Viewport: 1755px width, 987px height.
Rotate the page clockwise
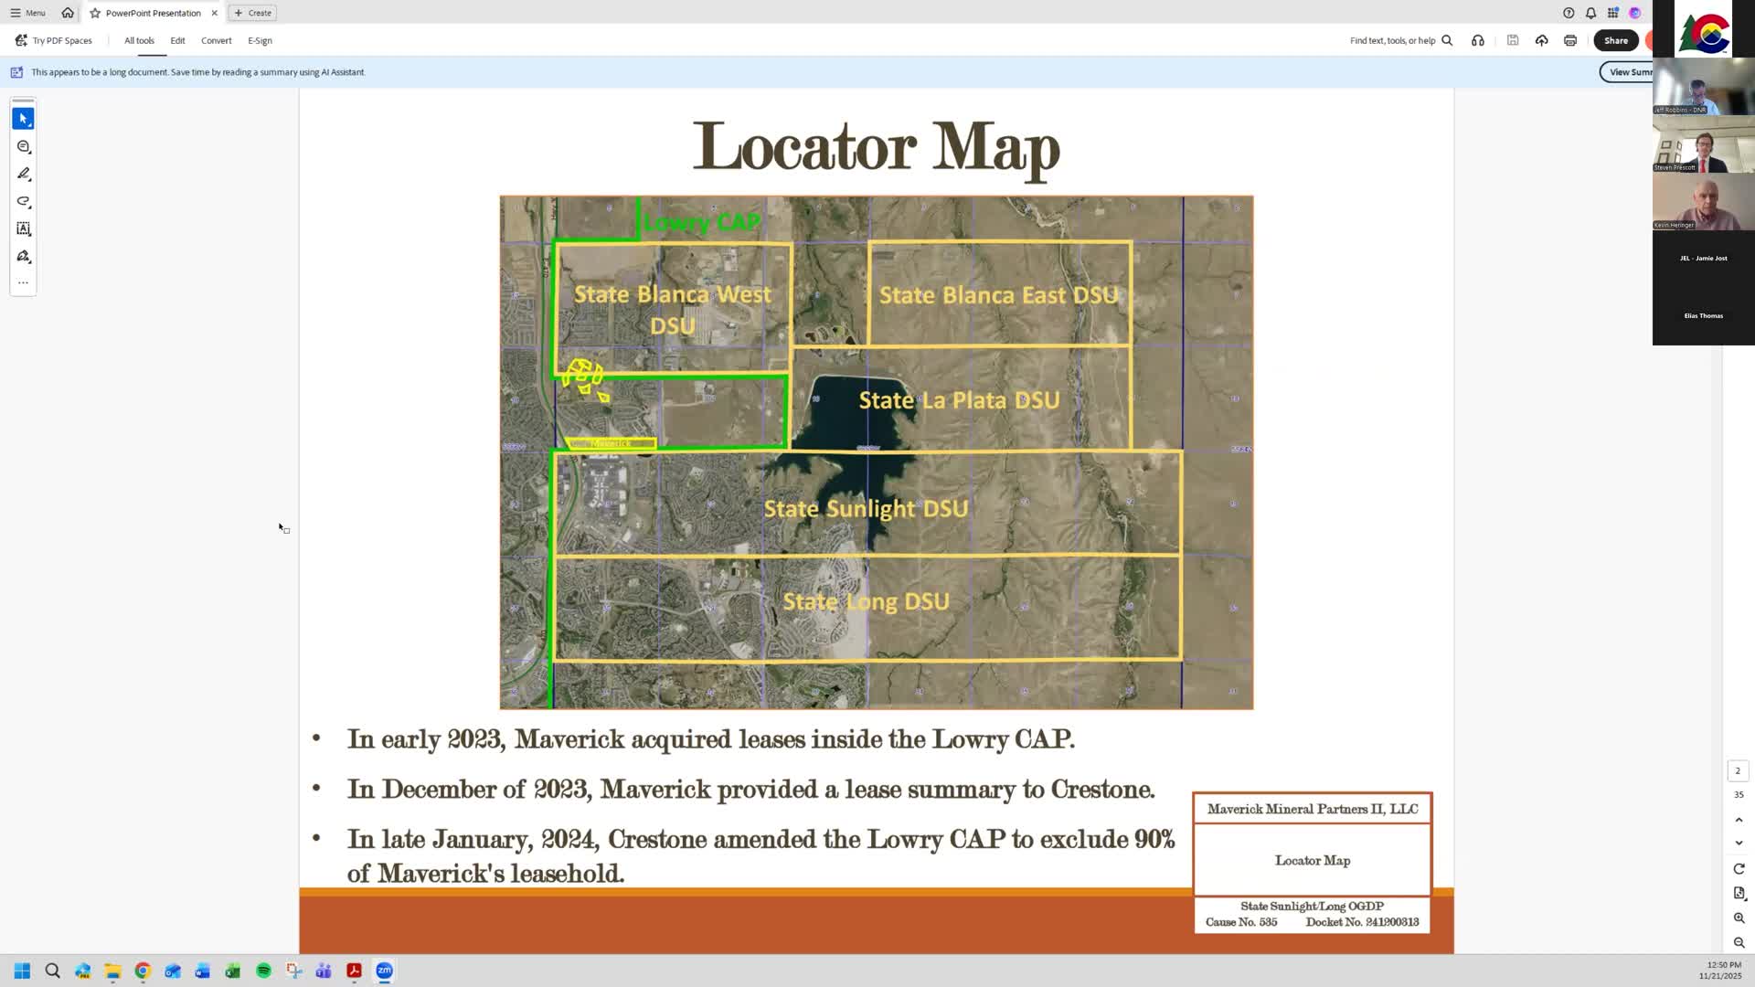click(x=1739, y=868)
